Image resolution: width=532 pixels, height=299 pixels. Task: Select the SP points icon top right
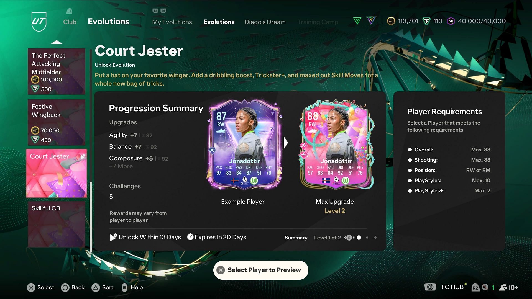coord(451,21)
